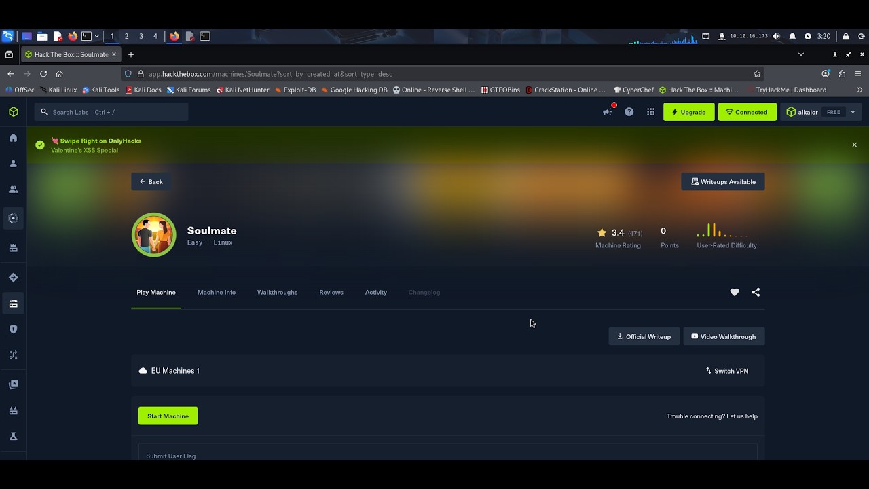Open the GTFOBins bookmark
The width and height of the screenshot is (869, 489).
(500, 90)
